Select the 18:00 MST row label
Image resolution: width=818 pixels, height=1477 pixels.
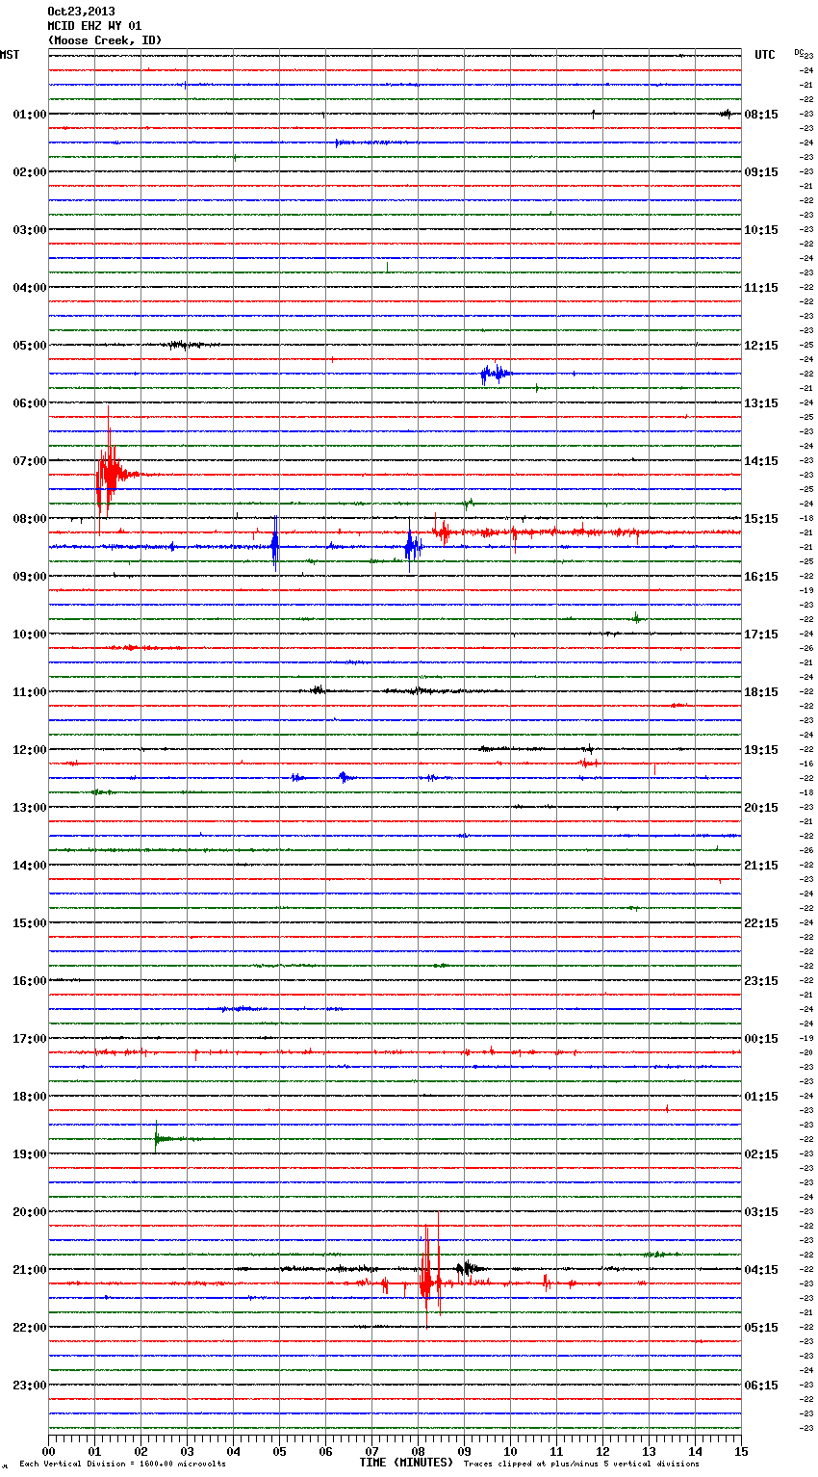coord(30,1097)
